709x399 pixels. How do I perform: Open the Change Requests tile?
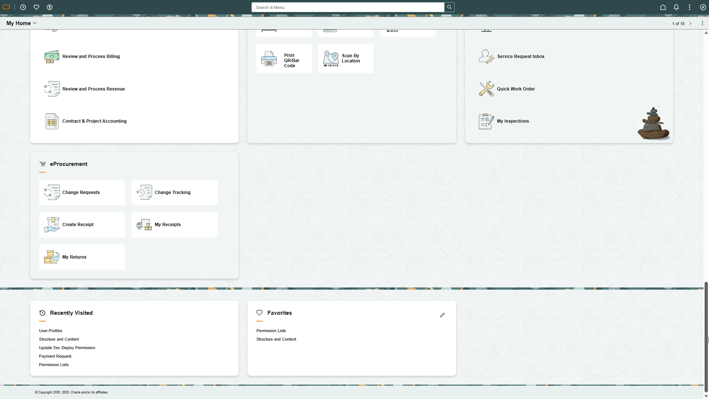82,192
